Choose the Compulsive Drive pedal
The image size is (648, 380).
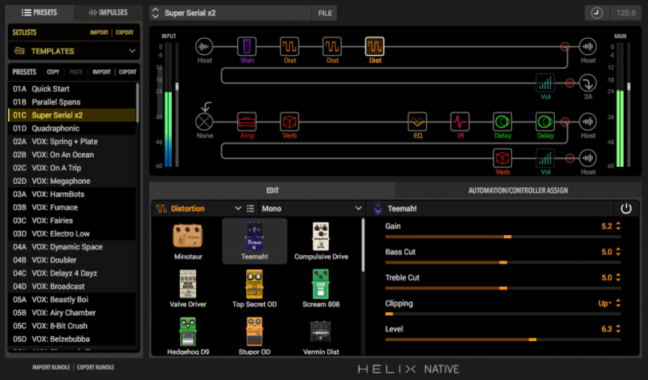[321, 241]
